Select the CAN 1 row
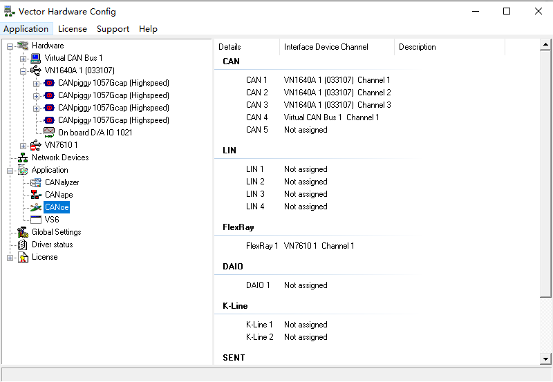 coord(318,80)
